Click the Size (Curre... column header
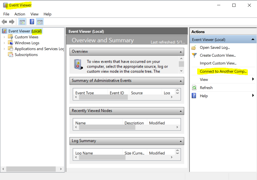Screen dimensions: 257x180 coord(134,153)
